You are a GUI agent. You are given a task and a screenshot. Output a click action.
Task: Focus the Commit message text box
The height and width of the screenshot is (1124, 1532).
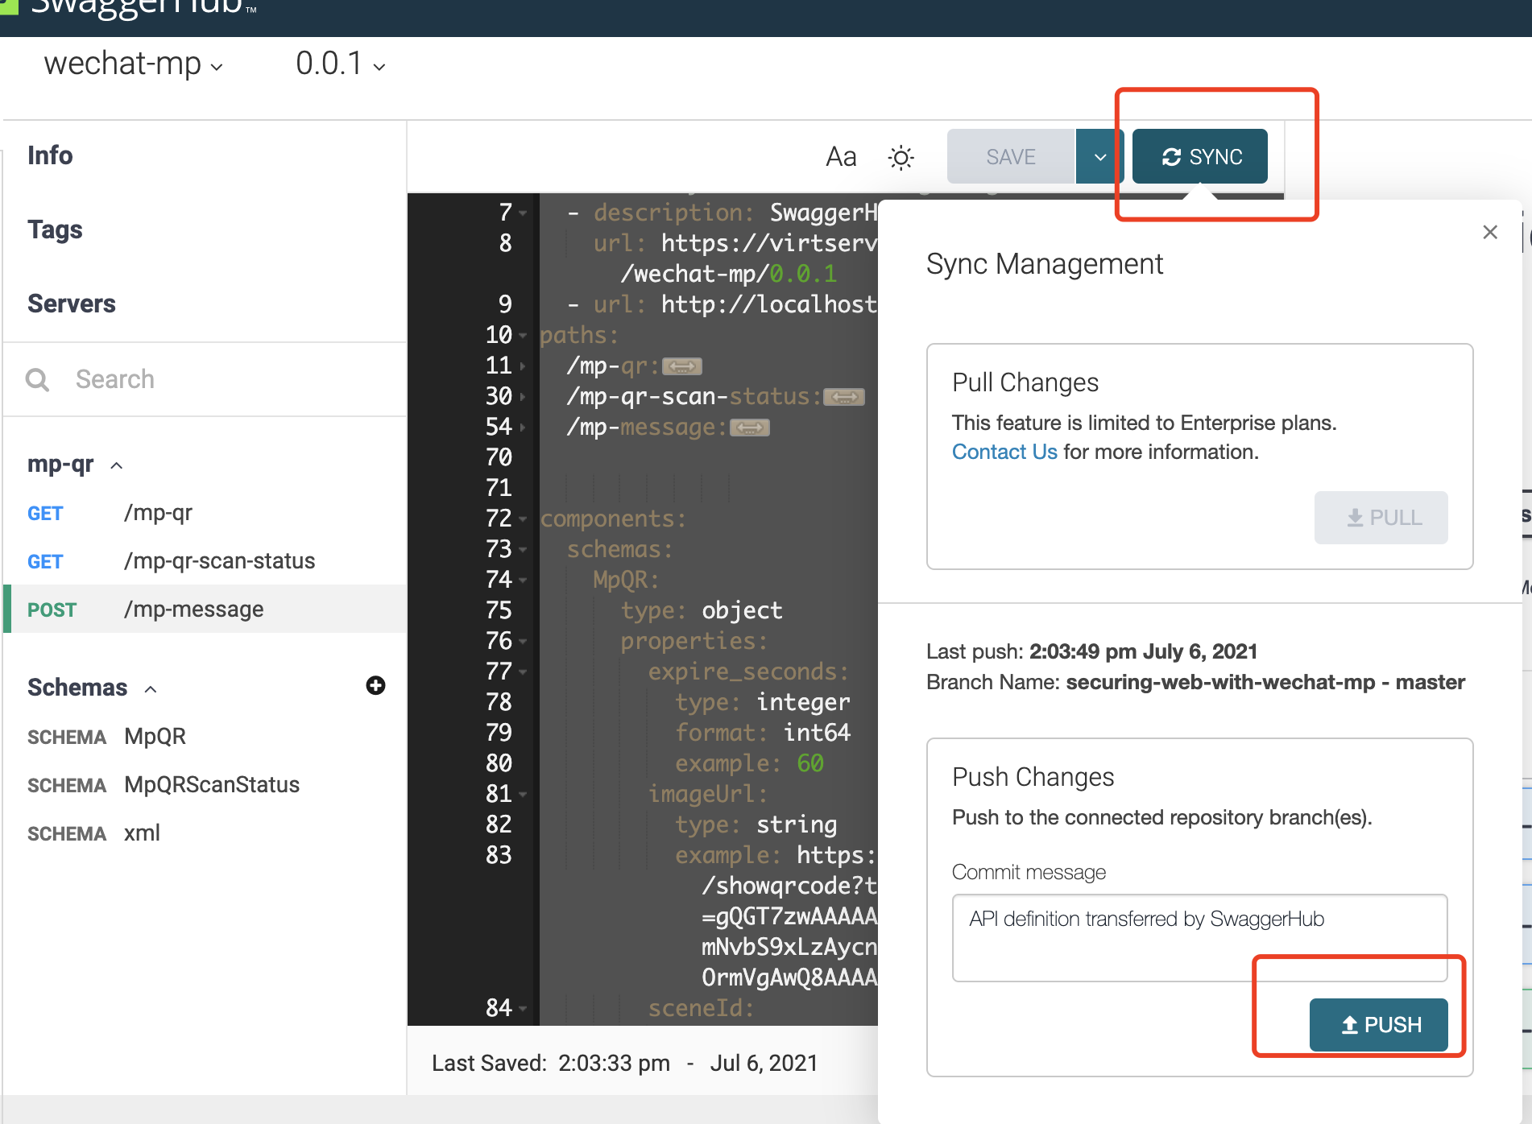pos(1199,937)
